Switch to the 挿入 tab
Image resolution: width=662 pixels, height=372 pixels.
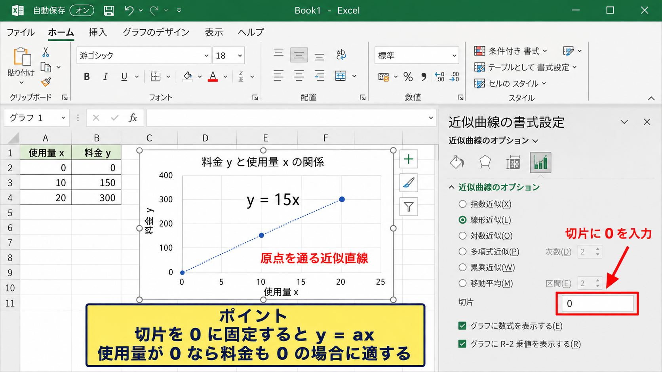coord(98,32)
